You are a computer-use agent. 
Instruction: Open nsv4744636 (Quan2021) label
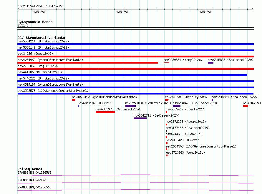(184, 134)
